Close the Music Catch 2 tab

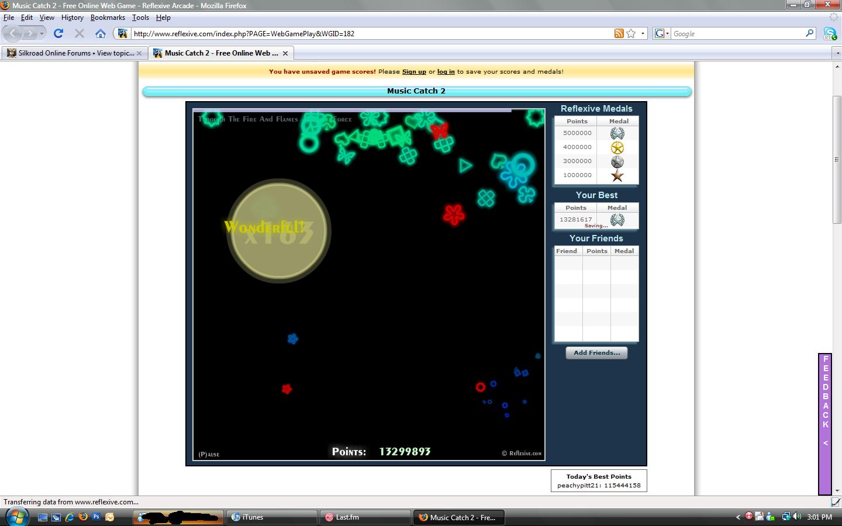[x=285, y=53]
